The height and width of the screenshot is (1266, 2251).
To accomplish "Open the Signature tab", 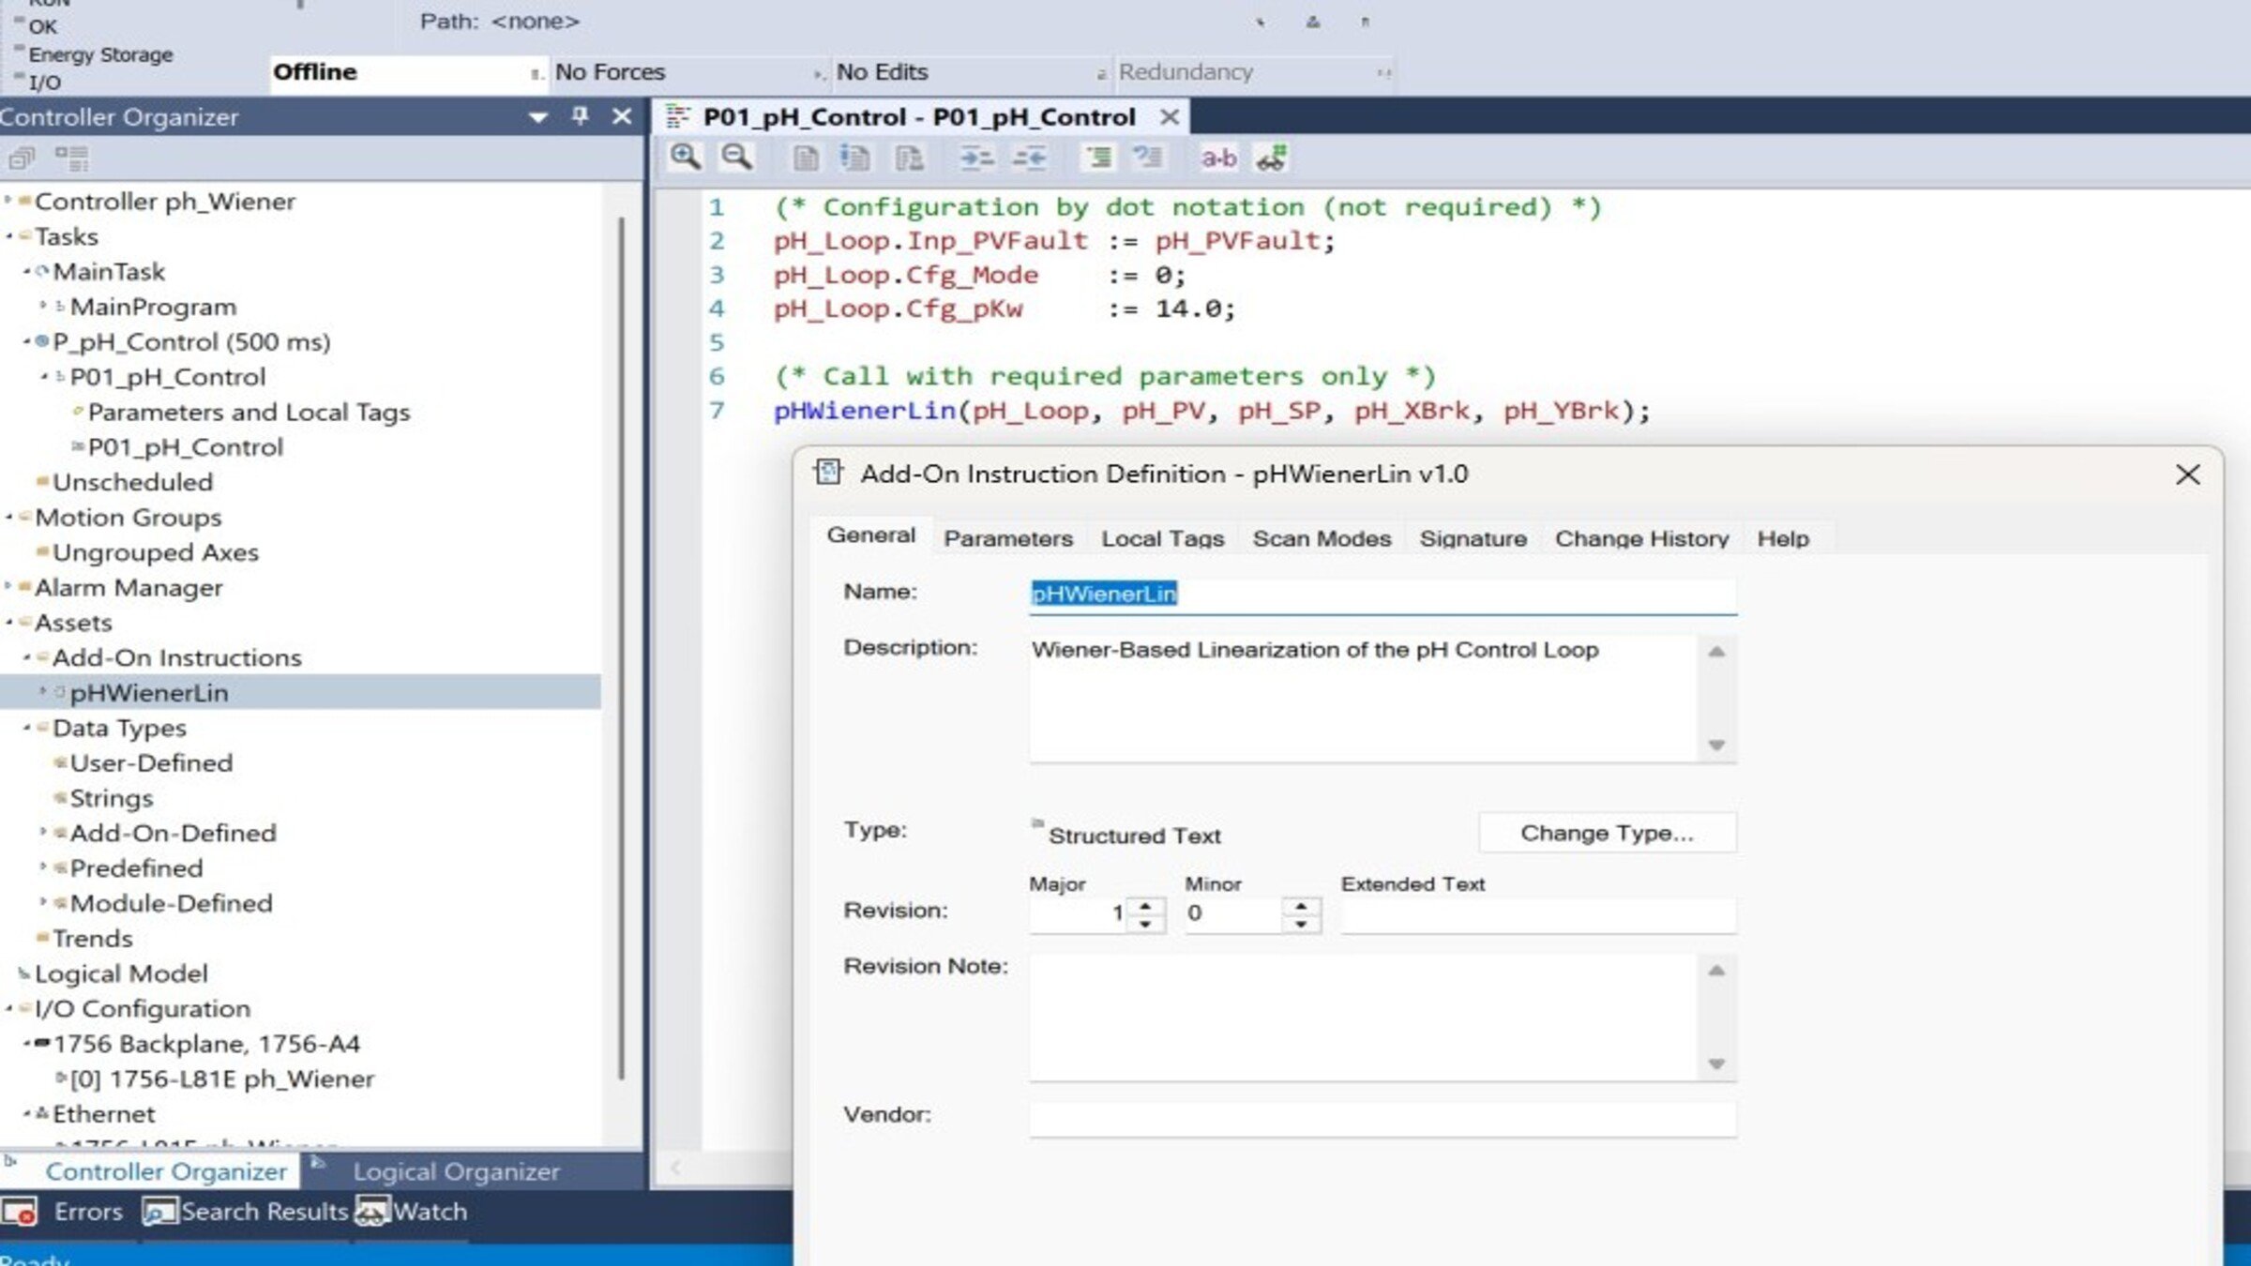I will click(1473, 538).
